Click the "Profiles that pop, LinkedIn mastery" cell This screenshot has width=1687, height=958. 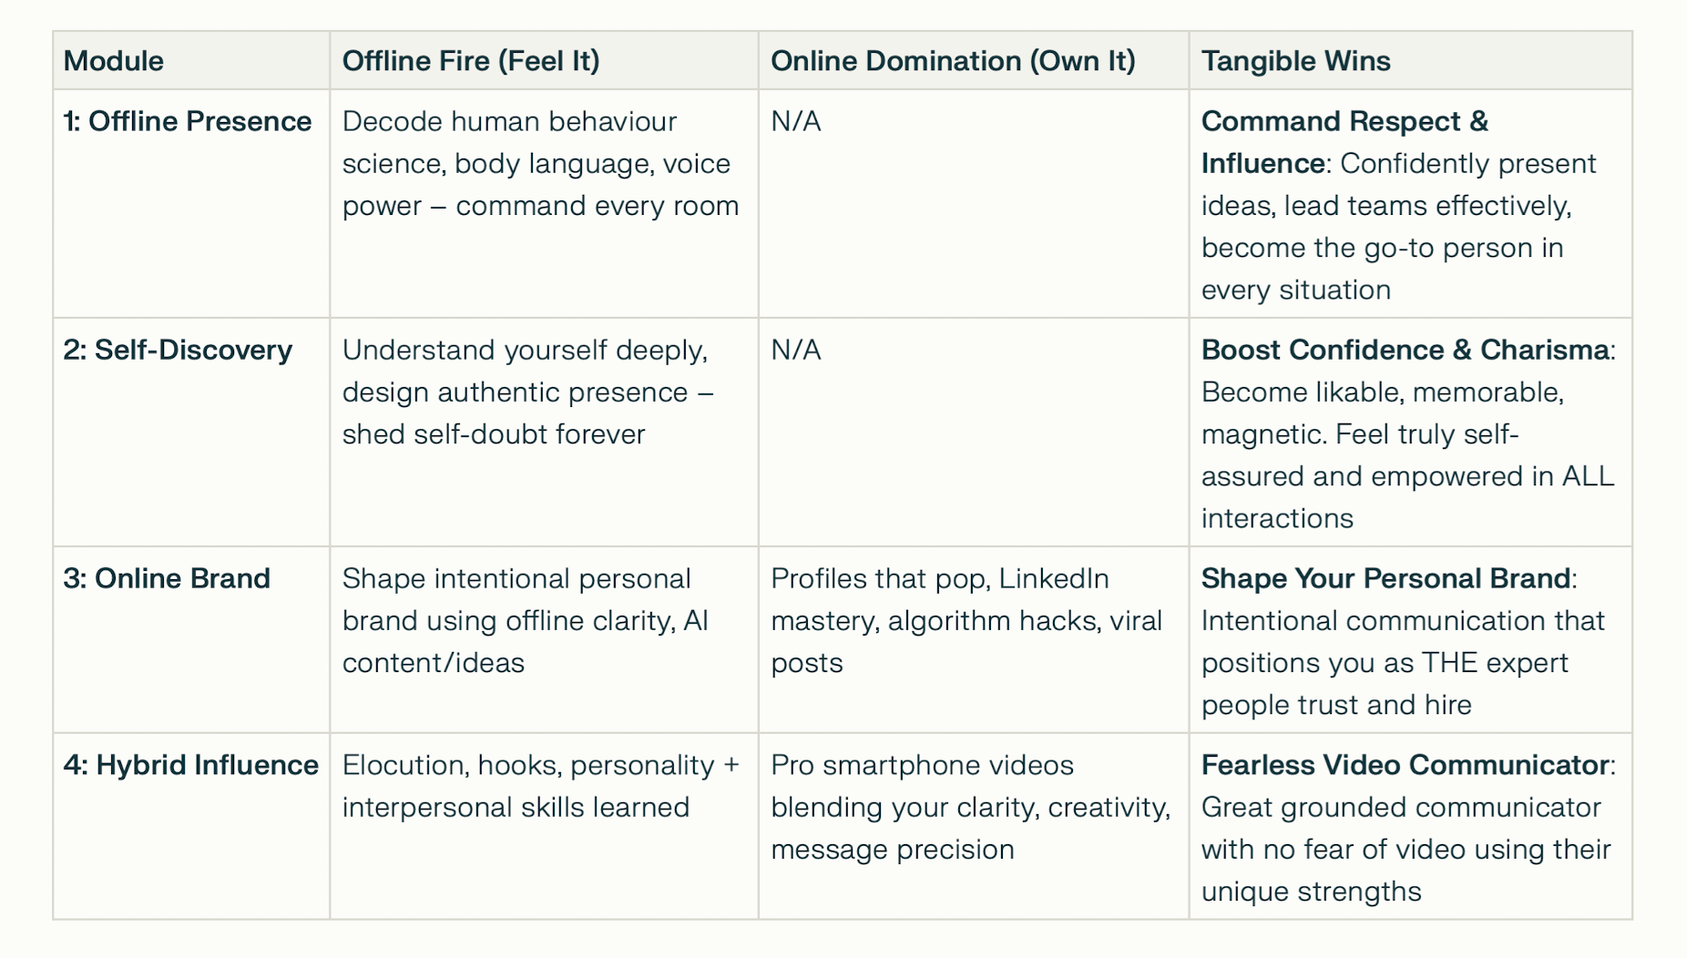(x=966, y=620)
